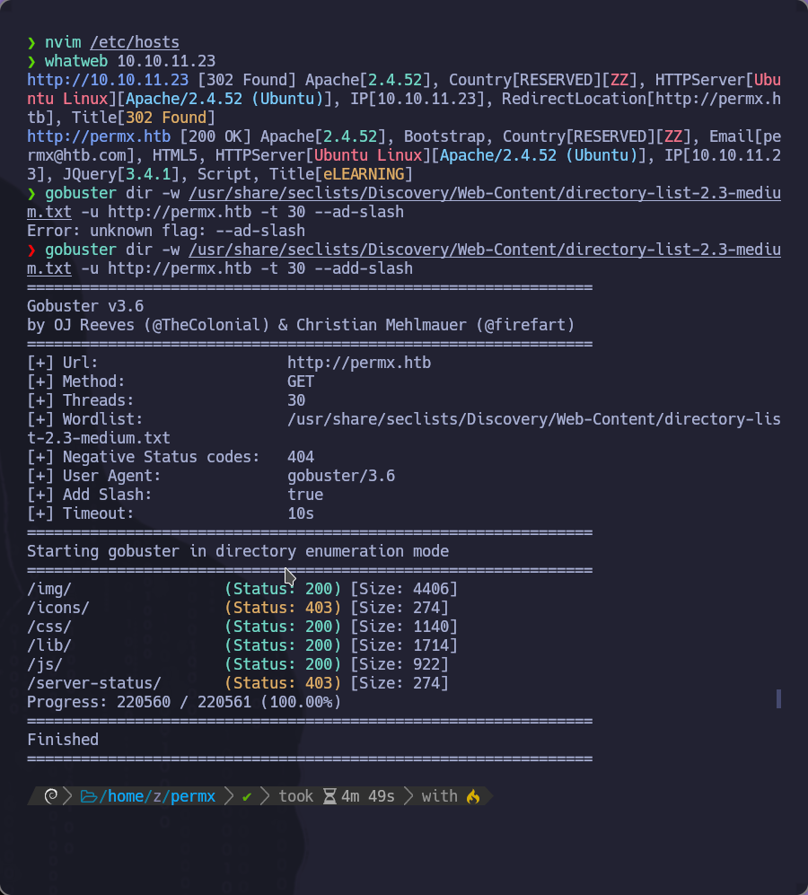
Task: Click the "GET" method value
Action: 301,382
